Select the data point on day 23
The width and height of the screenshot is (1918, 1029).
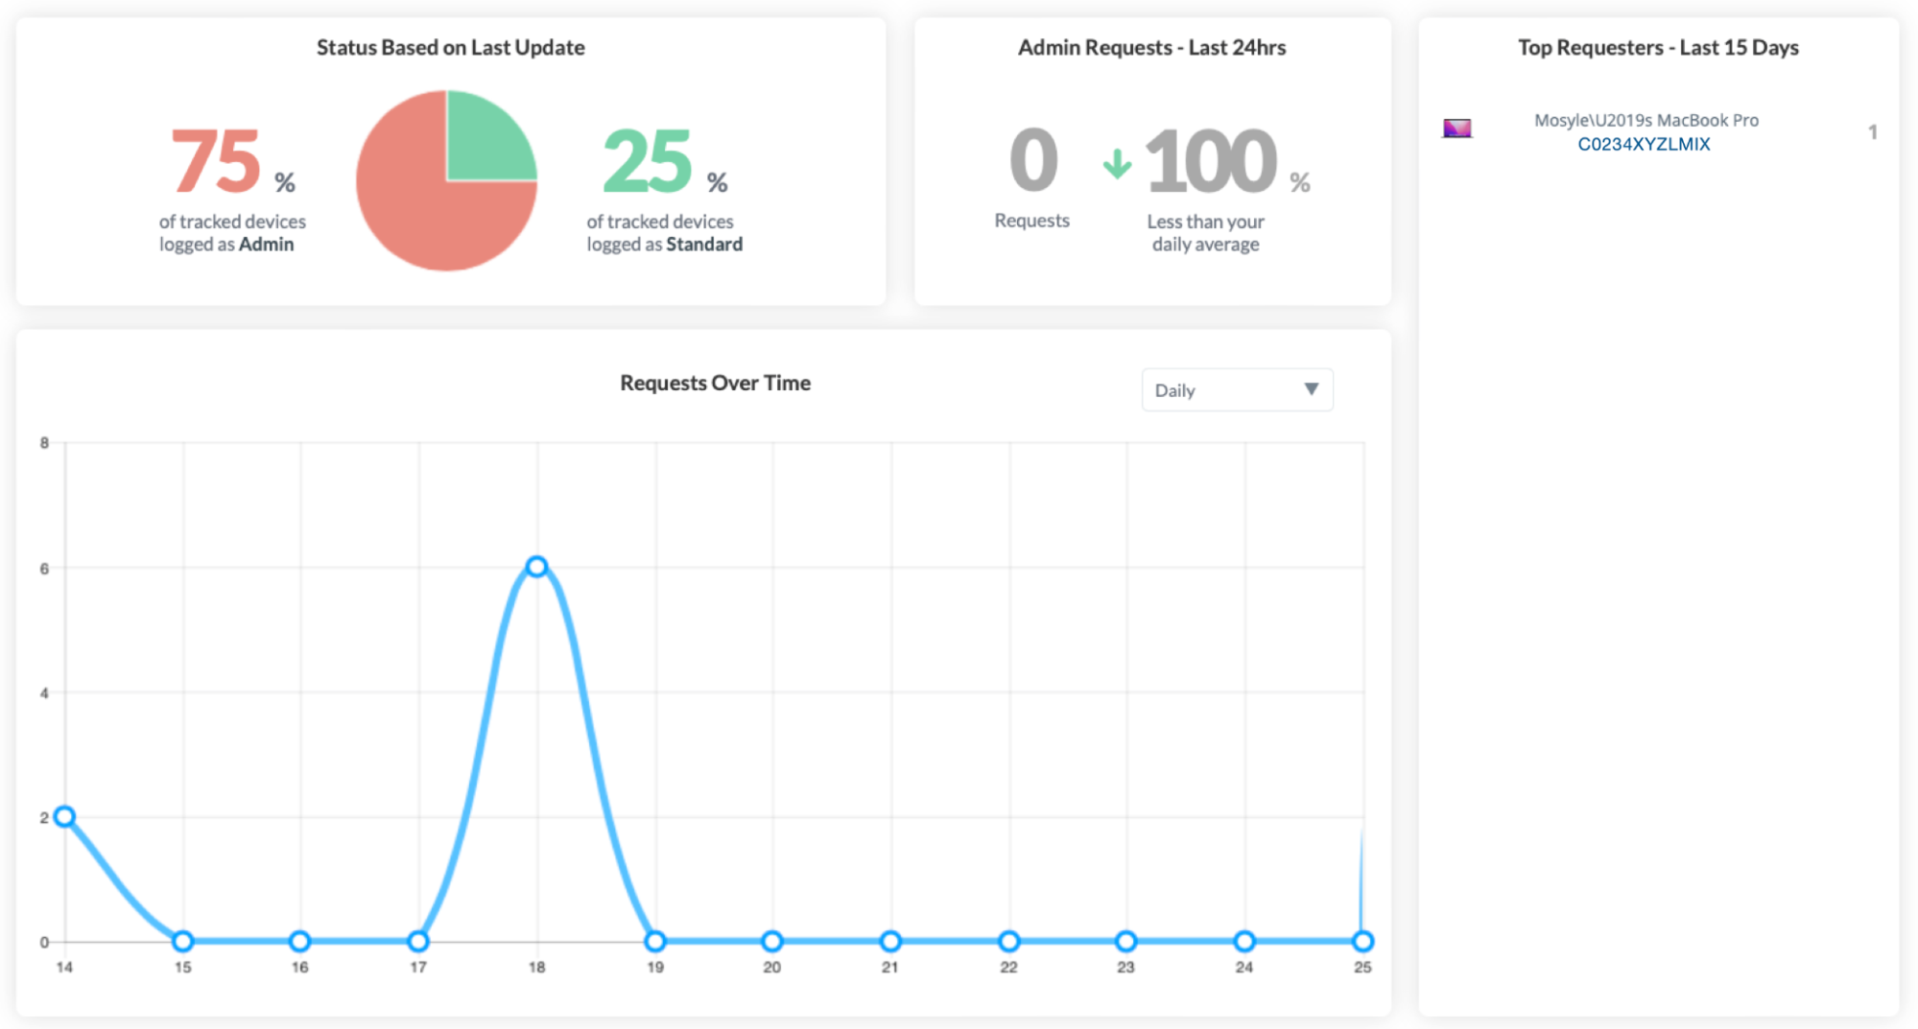1126,942
